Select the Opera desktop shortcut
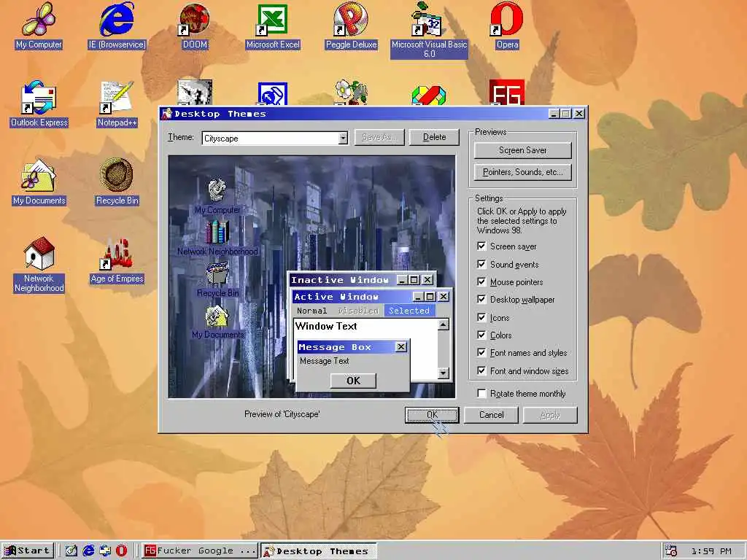Viewport: 747px width, 560px height. point(507,26)
